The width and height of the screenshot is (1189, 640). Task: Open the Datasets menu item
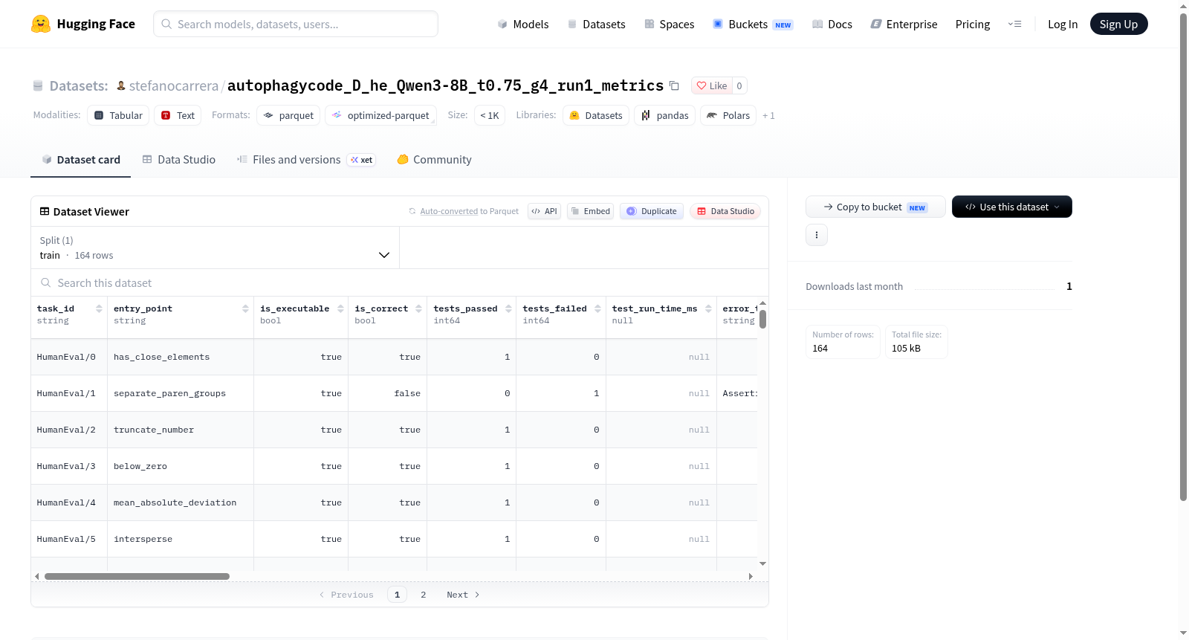click(x=596, y=25)
